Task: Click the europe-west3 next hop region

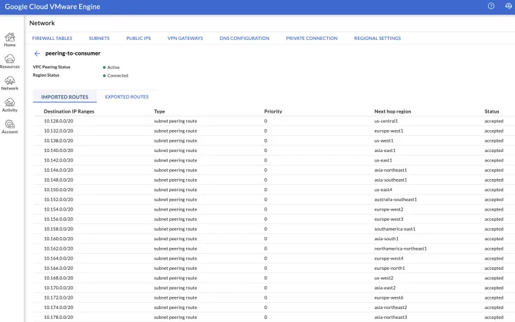Action: pos(389,219)
